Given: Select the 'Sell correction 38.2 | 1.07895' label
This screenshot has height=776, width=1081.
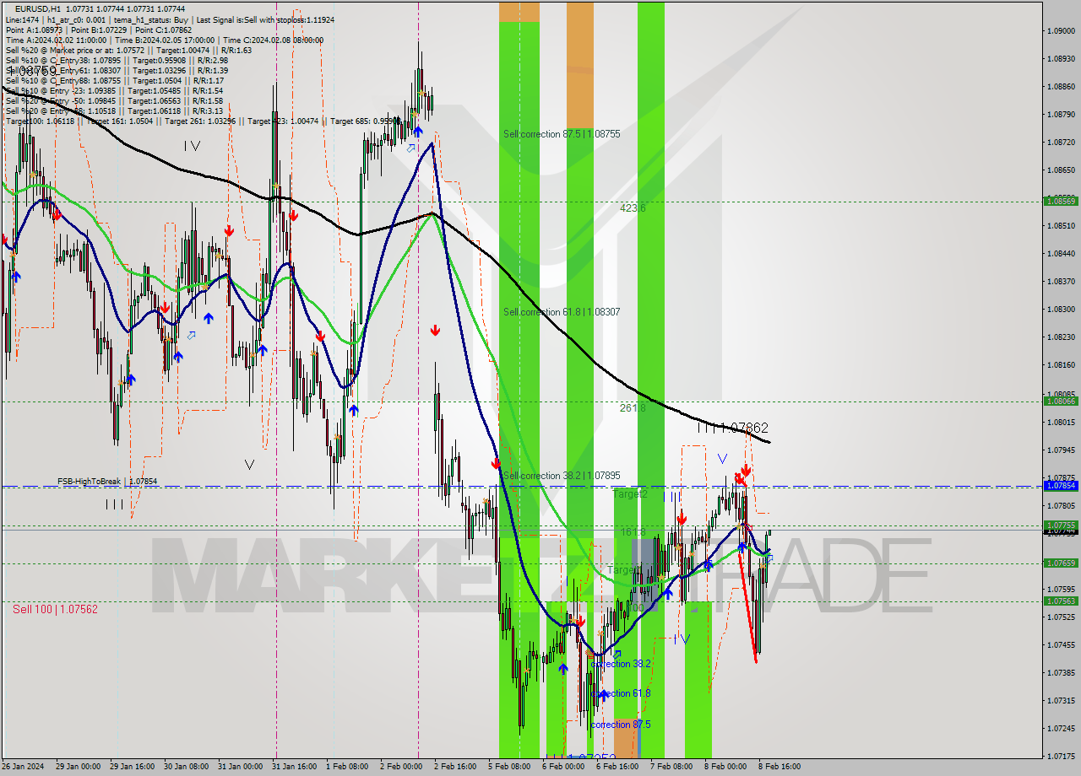Looking at the screenshot, I should (562, 476).
